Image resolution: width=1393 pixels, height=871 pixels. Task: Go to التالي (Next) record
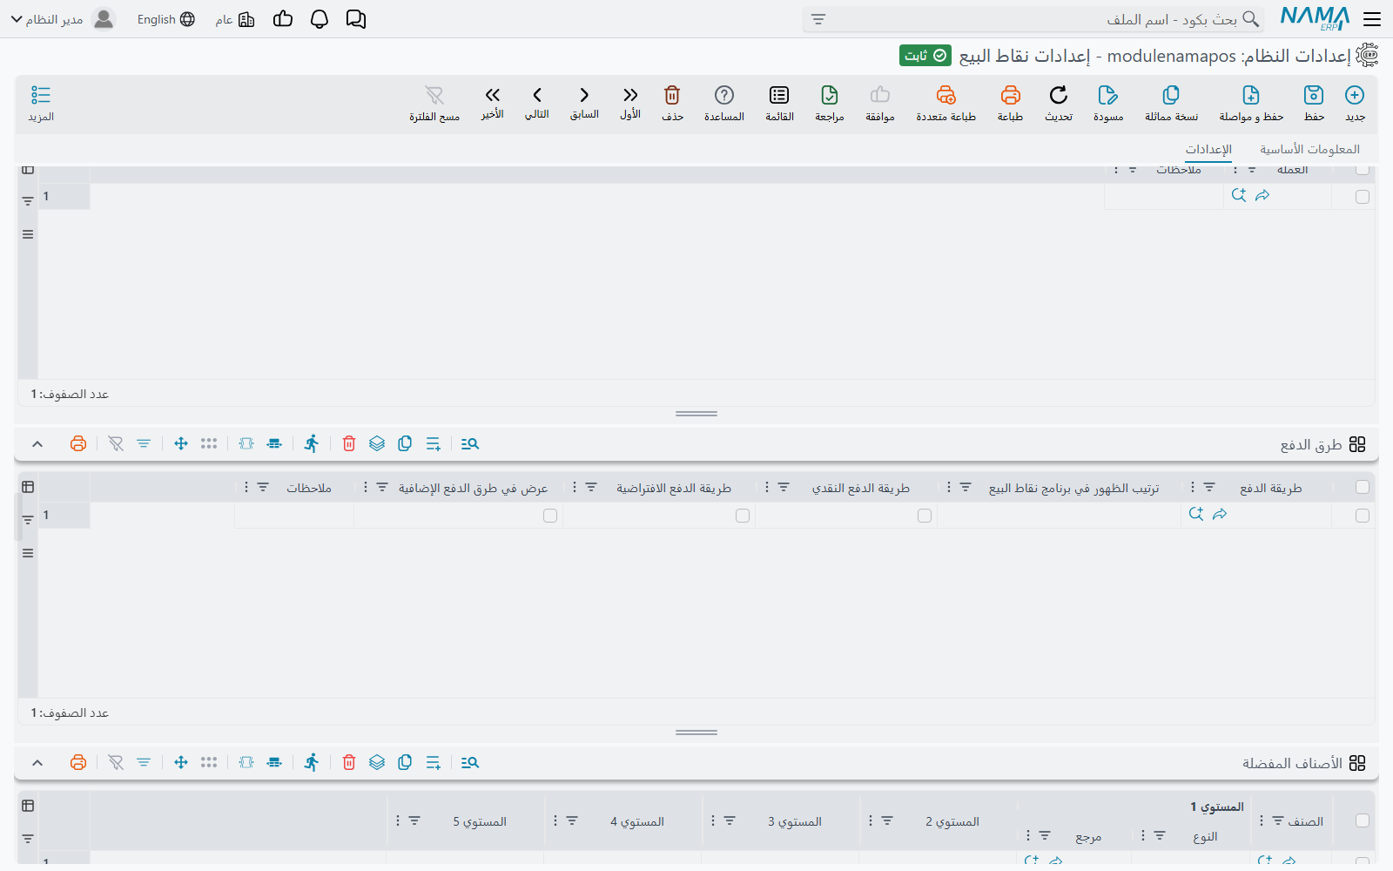537,95
